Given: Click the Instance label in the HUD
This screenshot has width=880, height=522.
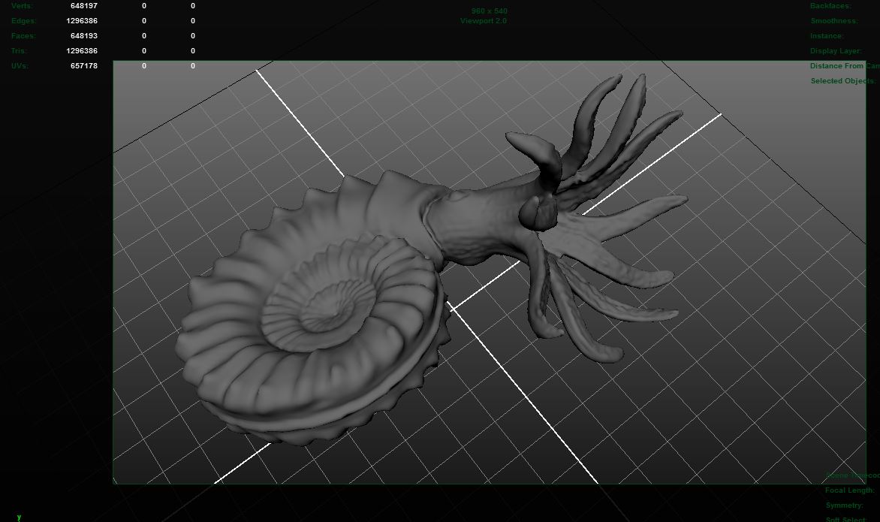Looking at the screenshot, I should (827, 36).
